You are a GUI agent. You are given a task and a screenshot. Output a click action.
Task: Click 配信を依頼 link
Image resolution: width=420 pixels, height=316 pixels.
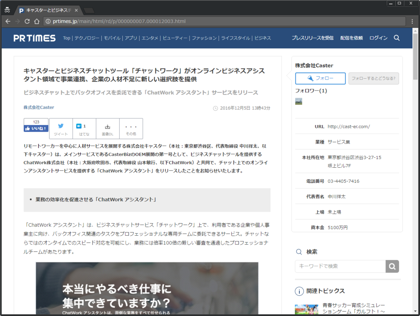(x=352, y=38)
